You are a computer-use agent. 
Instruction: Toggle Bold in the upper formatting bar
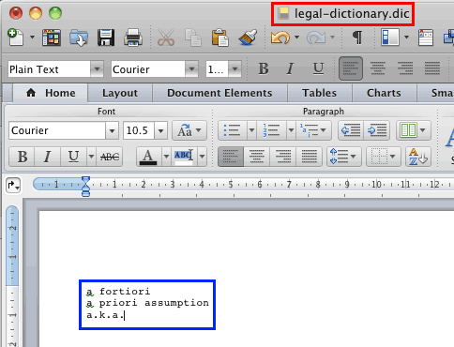point(264,68)
